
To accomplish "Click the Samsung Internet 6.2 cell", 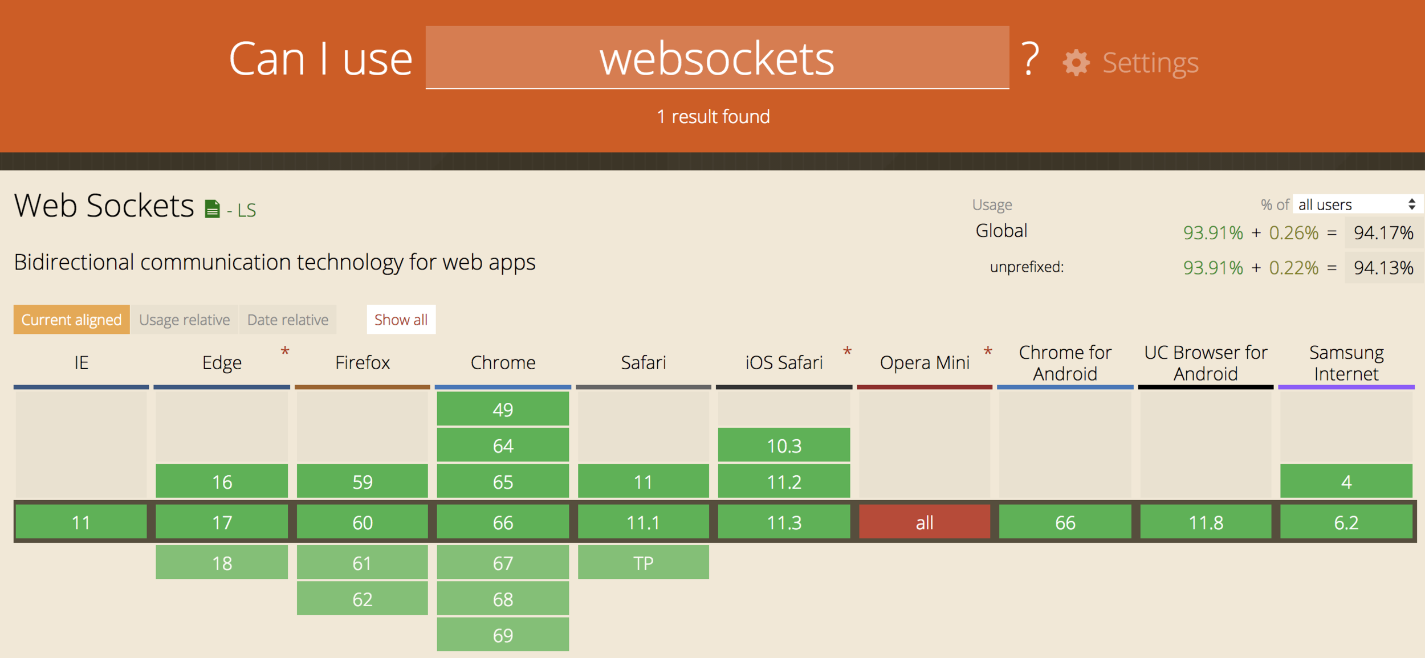I will 1346,522.
